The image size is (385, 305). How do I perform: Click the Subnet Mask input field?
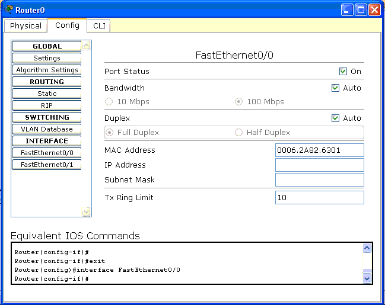(319, 179)
